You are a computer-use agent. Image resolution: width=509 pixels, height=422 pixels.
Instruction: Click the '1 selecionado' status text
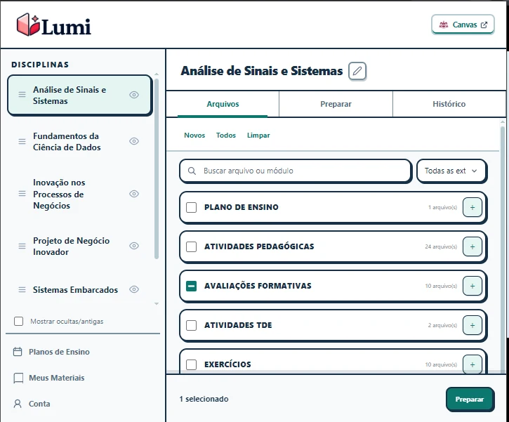pos(204,399)
